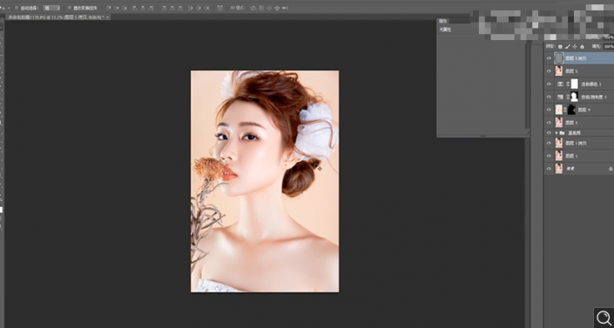Image resolution: width=614 pixels, height=328 pixels.
Task: Toggle visibility of 图层 4
Action: 549,110
